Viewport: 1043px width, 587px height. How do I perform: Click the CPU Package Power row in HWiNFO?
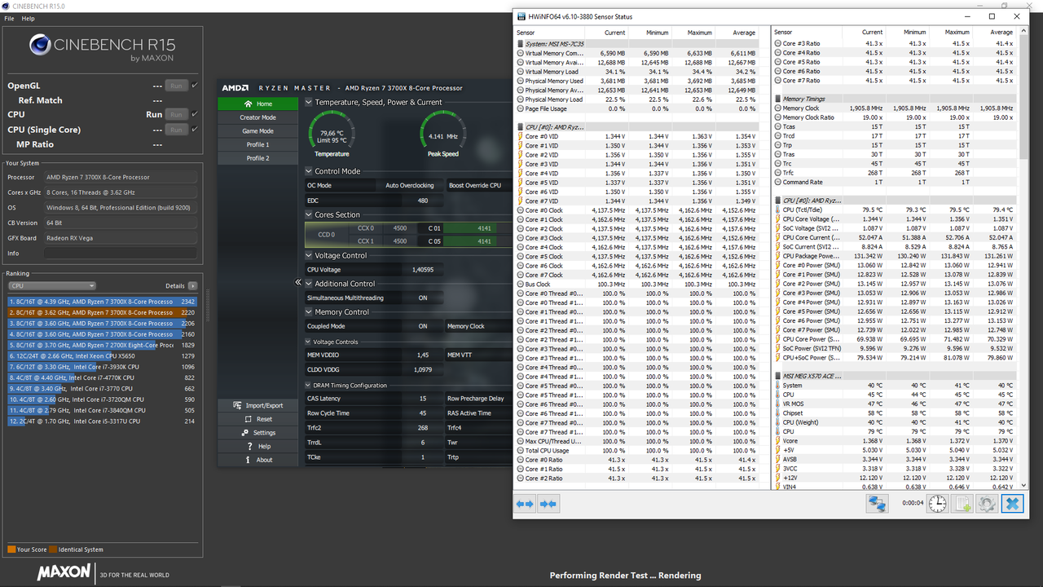895,256
